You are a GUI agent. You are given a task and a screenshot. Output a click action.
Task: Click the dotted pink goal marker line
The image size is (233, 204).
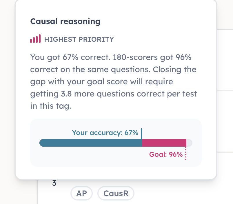[x=186, y=153]
